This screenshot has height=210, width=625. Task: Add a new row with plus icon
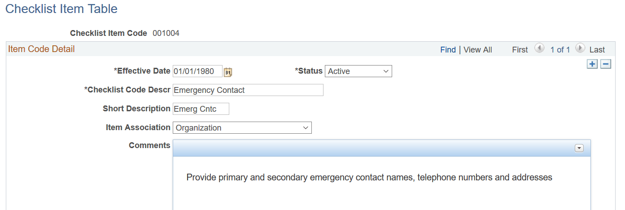pyautogui.click(x=593, y=64)
